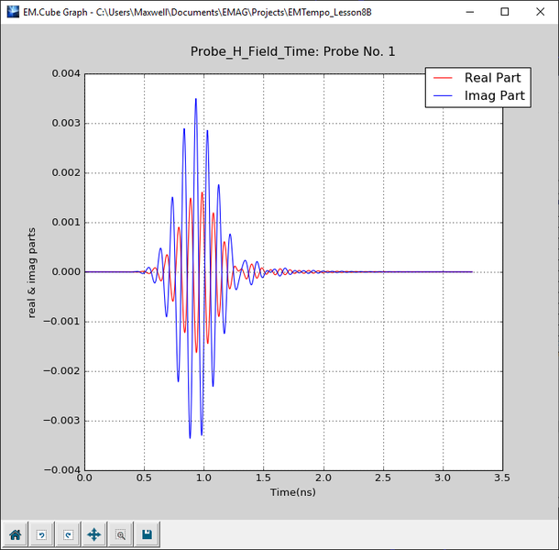Viewport: 559px width, 550px height.
Task: Click the EM.Cube app icon in title bar
Action: click(12, 13)
